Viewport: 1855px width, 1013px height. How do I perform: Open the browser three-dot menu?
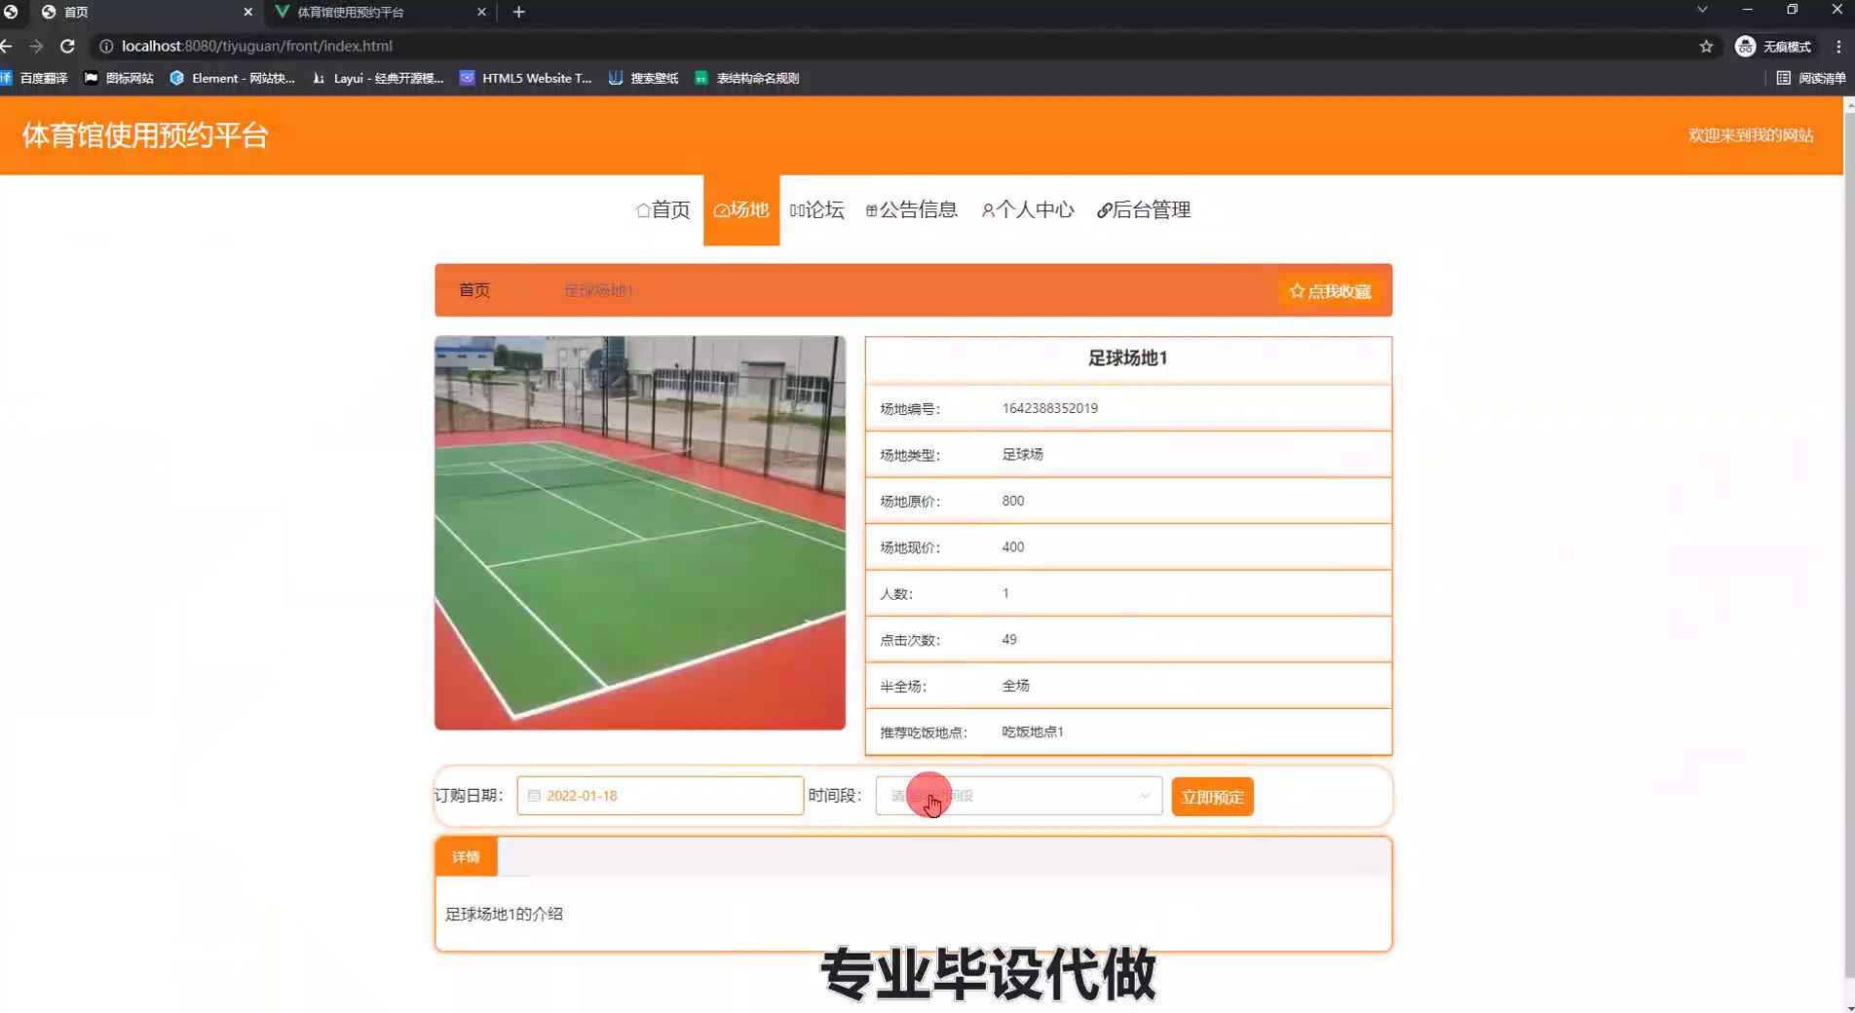coord(1838,46)
